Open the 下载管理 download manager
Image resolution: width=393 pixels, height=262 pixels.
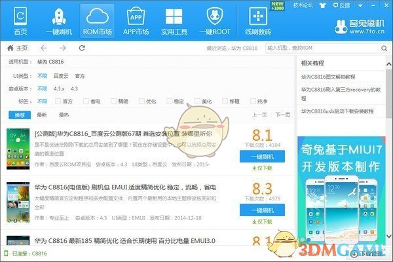[367, 253]
